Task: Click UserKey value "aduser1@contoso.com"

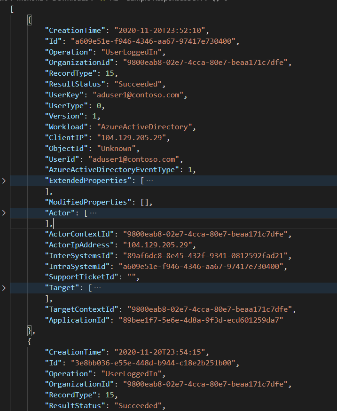Action: [x=138, y=95]
